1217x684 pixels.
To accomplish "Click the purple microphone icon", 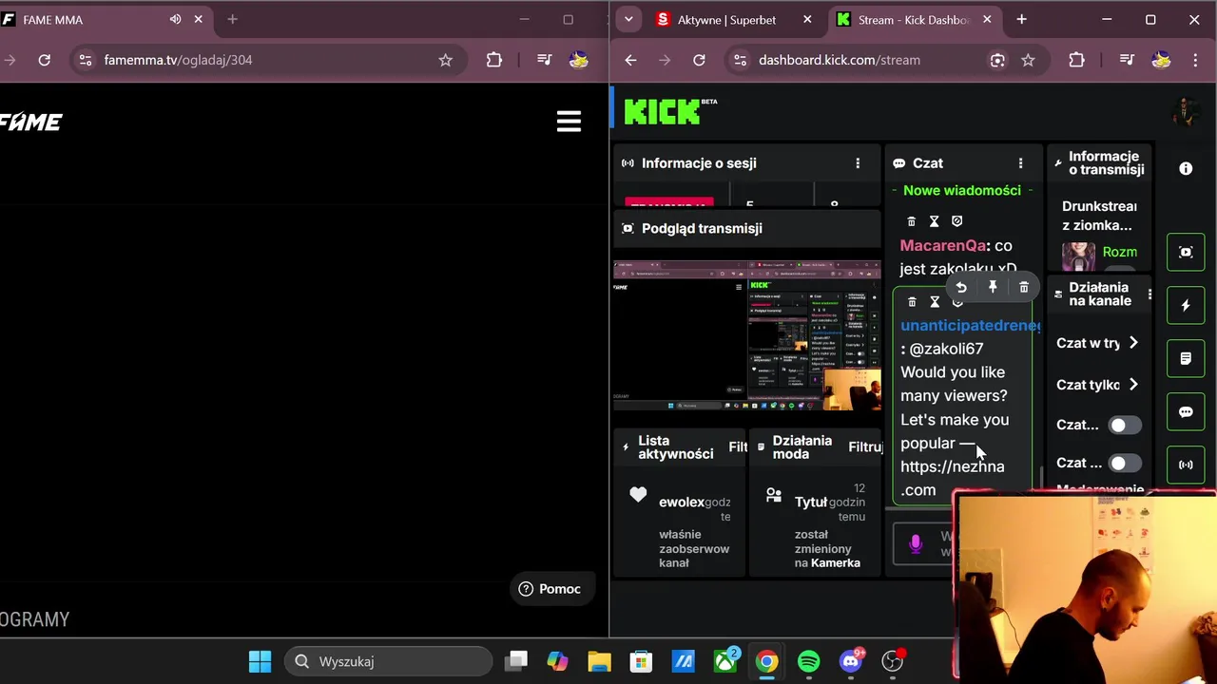I will (x=916, y=544).
